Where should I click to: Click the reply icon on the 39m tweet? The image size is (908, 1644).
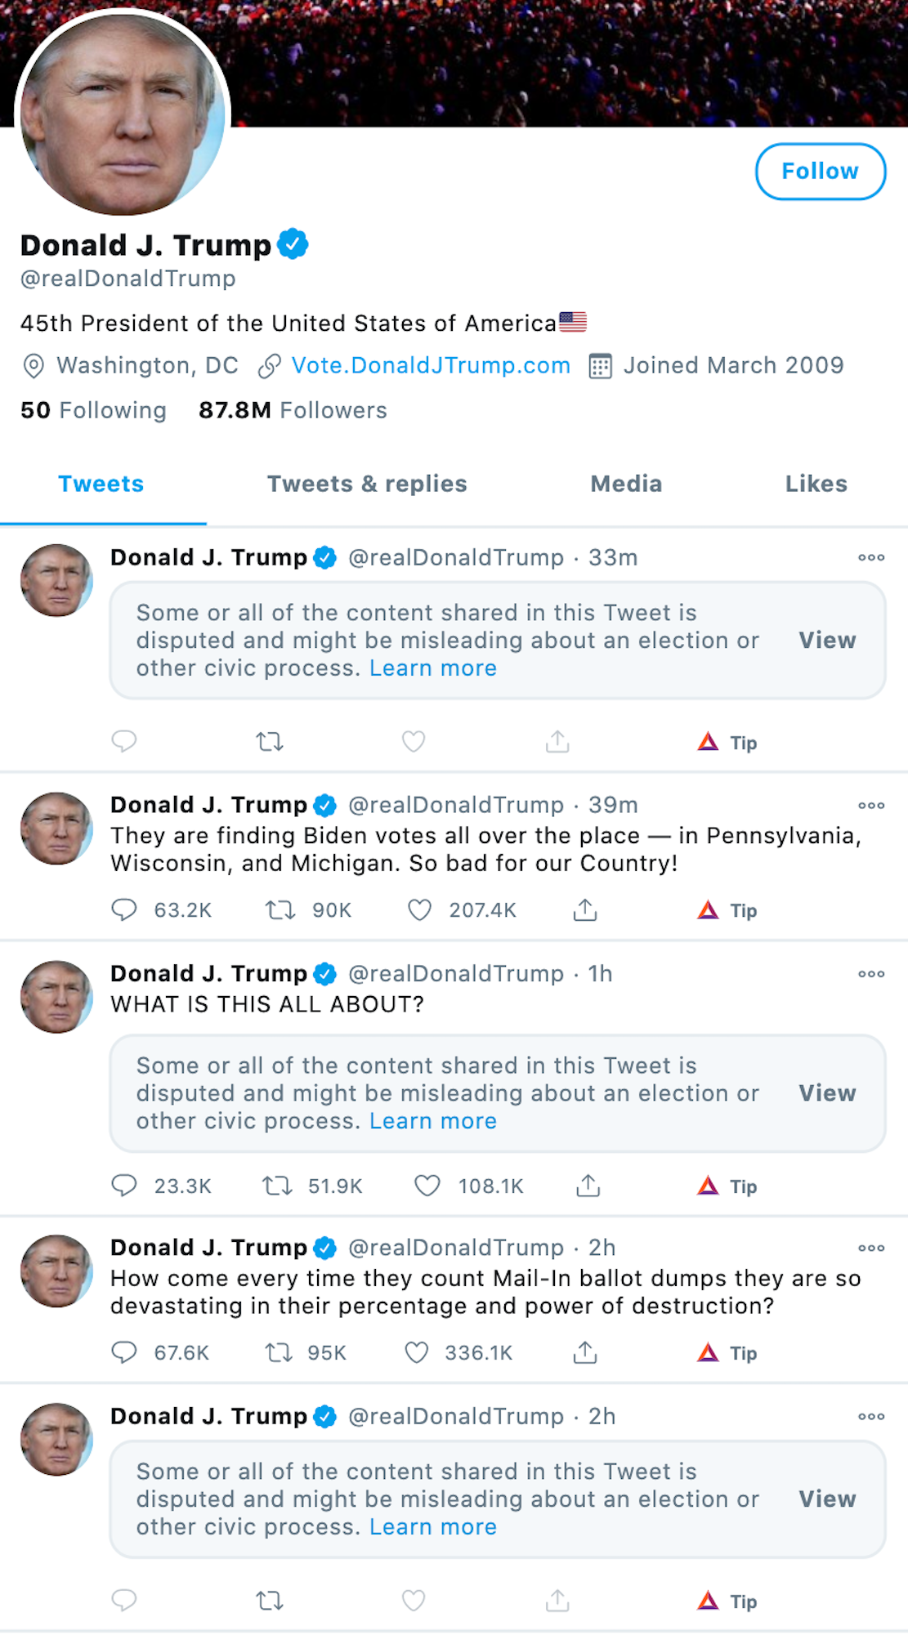tap(124, 909)
